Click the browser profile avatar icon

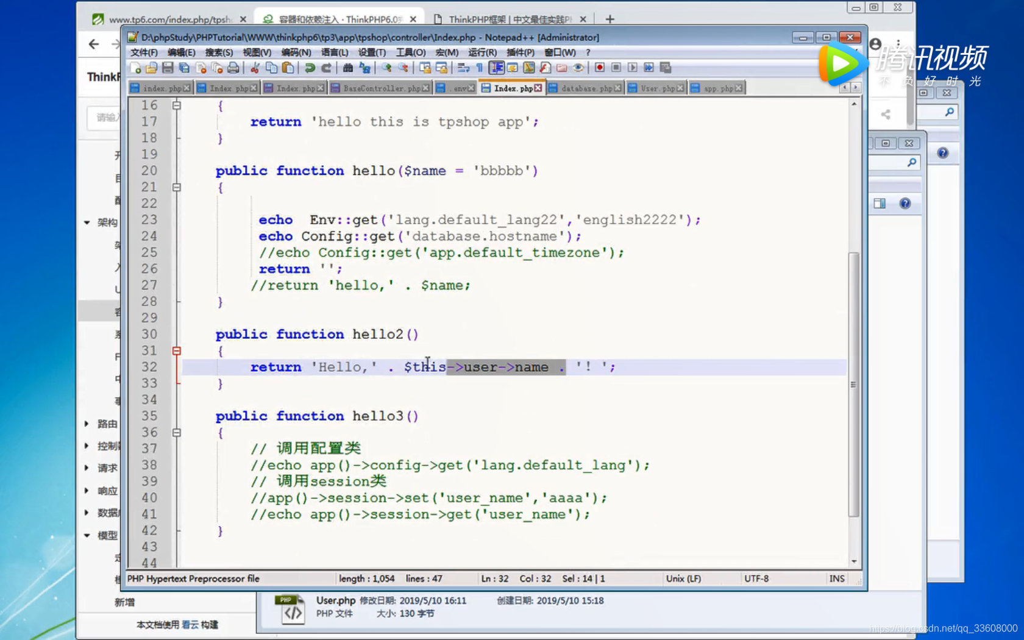click(875, 44)
